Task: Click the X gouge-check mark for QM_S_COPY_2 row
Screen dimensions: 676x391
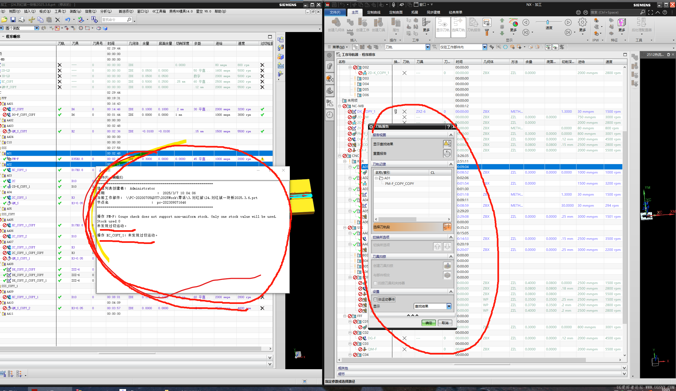Action: tap(262, 308)
